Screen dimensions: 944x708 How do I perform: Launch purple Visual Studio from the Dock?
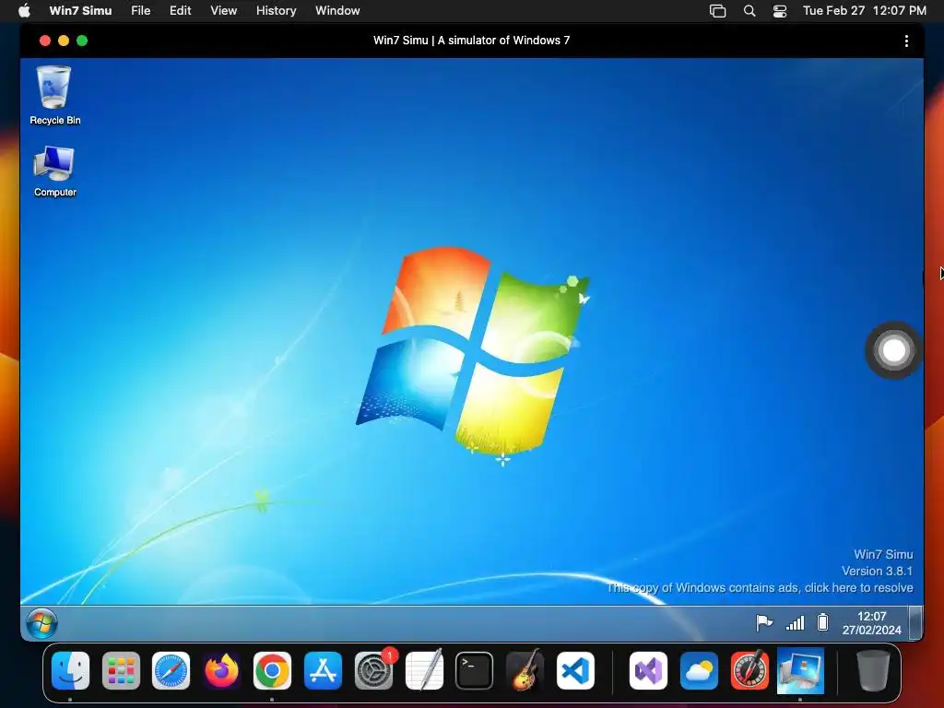pos(648,670)
